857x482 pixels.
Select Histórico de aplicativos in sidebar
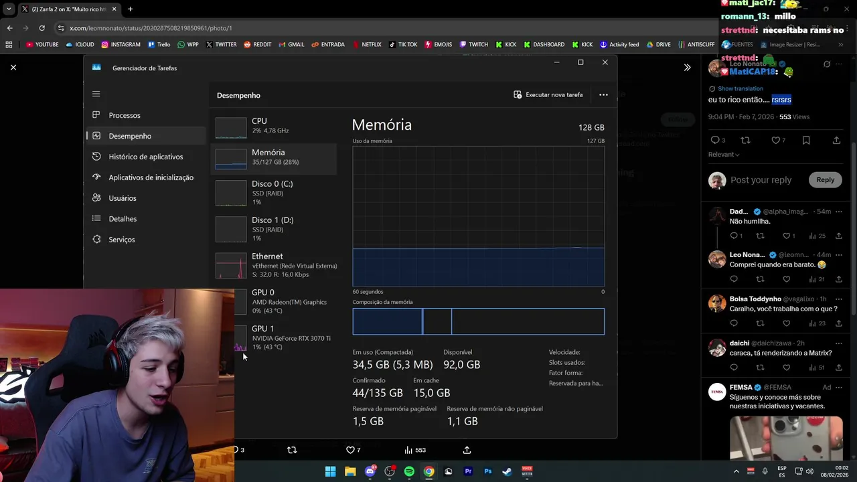click(x=146, y=157)
